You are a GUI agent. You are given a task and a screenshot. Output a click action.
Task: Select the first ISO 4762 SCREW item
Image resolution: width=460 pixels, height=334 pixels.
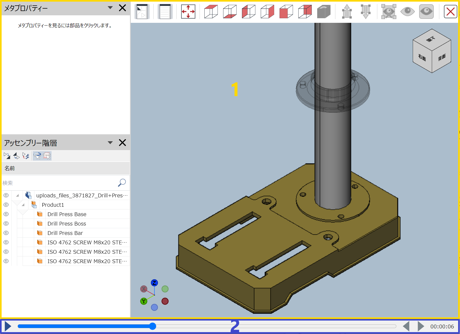pyautogui.click(x=87, y=242)
